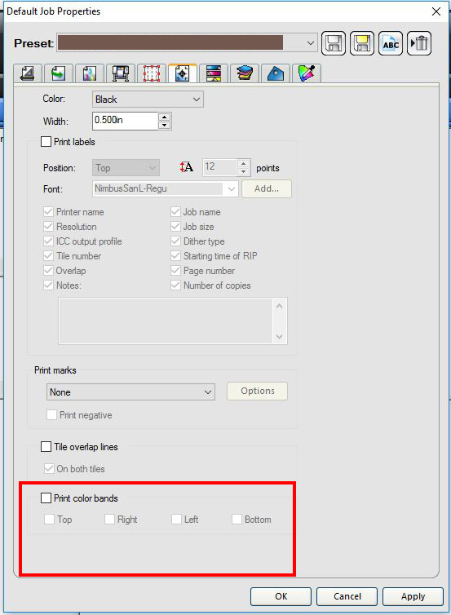Open the Print marks dropdown showing None
Image resolution: width=451 pixels, height=615 pixels.
pos(130,392)
